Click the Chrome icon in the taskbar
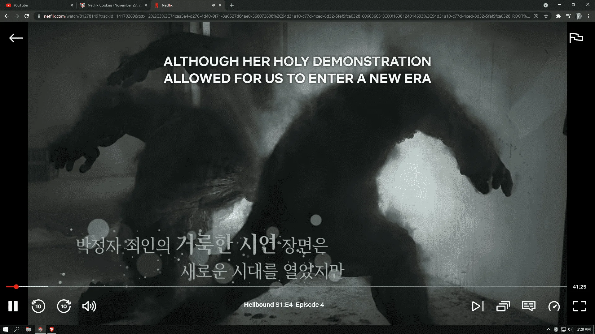The image size is (595, 334). [40, 329]
